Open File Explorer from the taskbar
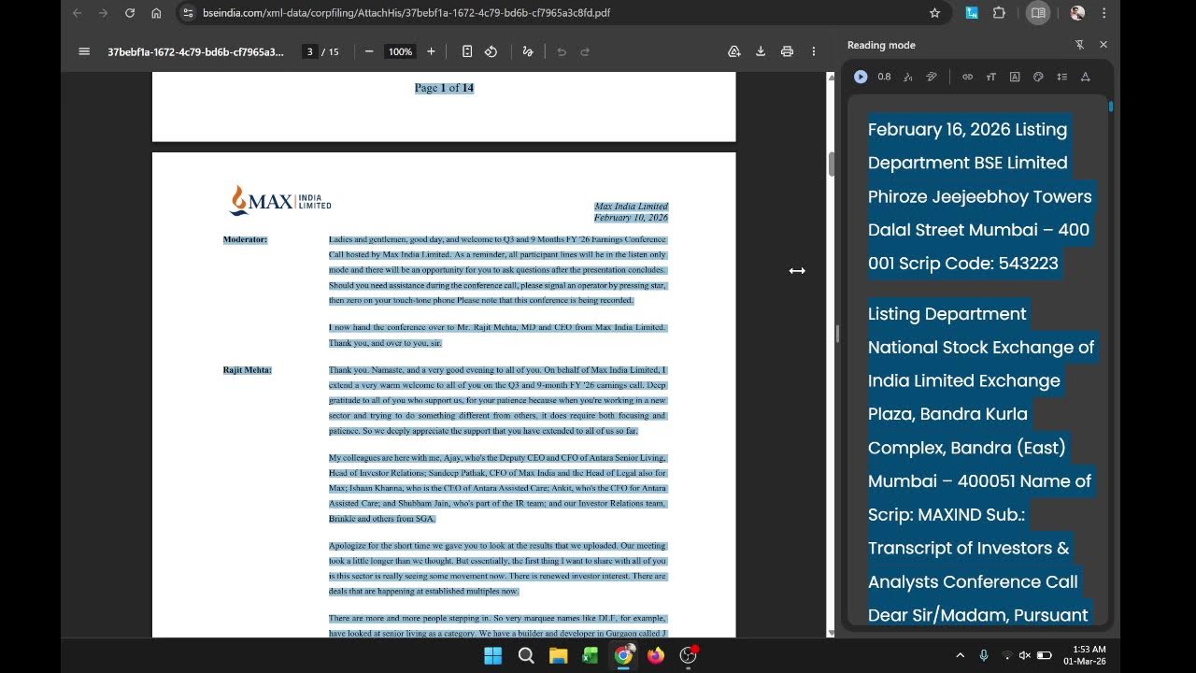Viewport: 1196px width, 673px height. click(x=558, y=655)
